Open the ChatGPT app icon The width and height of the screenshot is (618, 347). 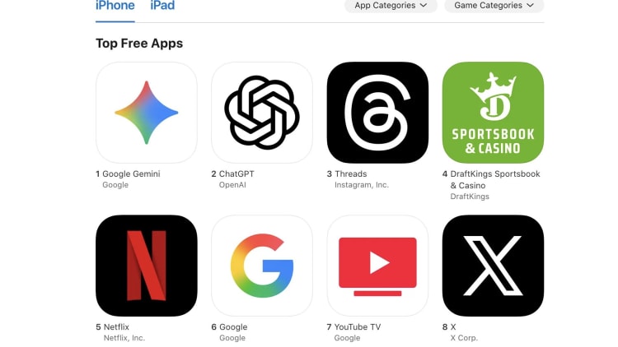(x=262, y=113)
